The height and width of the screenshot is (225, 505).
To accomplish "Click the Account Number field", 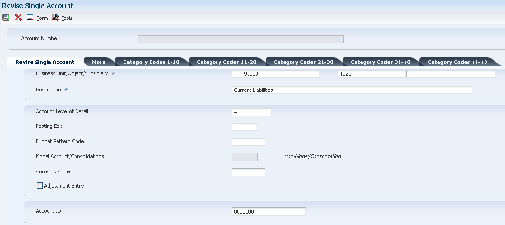I will tap(240, 39).
